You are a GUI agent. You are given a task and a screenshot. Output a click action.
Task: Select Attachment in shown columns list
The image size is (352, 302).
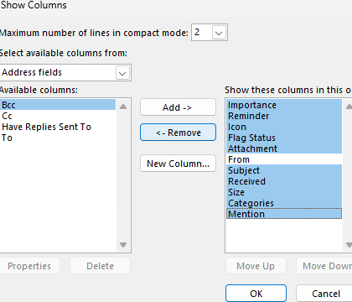point(284,148)
